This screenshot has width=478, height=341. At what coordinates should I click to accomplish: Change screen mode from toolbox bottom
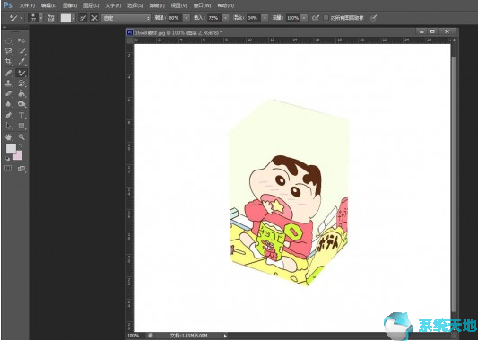click(22, 169)
